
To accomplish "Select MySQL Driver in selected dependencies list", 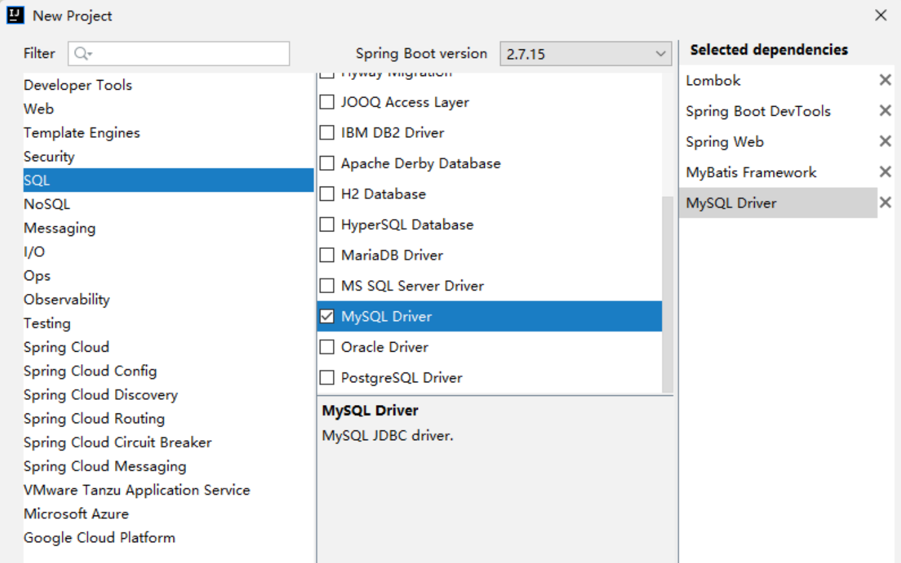I will (x=778, y=202).
